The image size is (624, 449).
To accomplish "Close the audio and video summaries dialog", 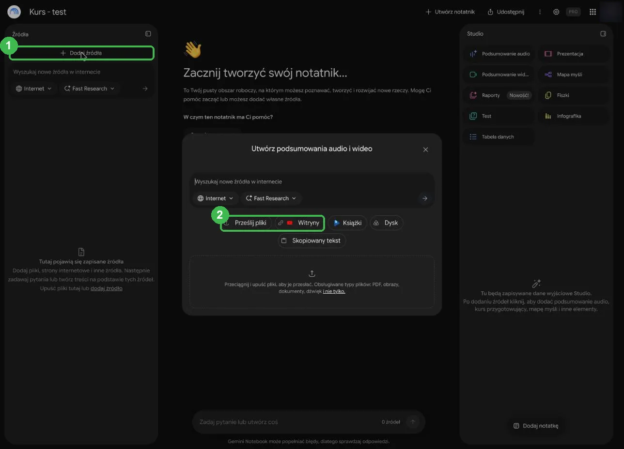I will click(x=425, y=150).
